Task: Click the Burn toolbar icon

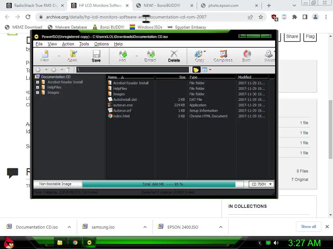Action: (x=246, y=56)
